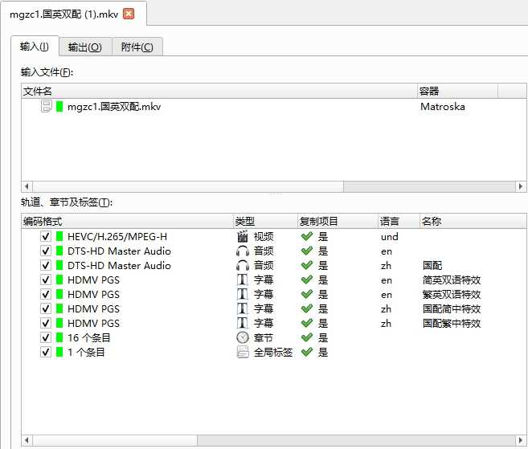This screenshot has width=528, height=449.
Task: Sort tracks by 类型 column header
Action: click(x=265, y=221)
